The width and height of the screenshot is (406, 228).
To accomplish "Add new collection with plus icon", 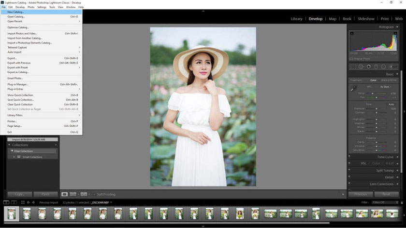I will (x=56, y=145).
